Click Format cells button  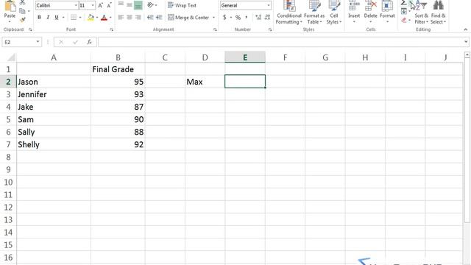[387, 12]
